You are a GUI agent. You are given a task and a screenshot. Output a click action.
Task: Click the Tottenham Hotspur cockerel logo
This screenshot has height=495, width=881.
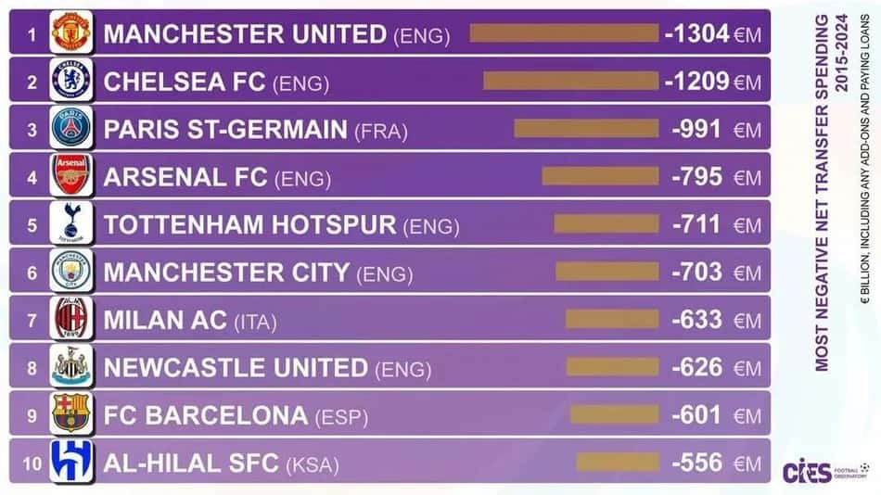[x=70, y=223]
